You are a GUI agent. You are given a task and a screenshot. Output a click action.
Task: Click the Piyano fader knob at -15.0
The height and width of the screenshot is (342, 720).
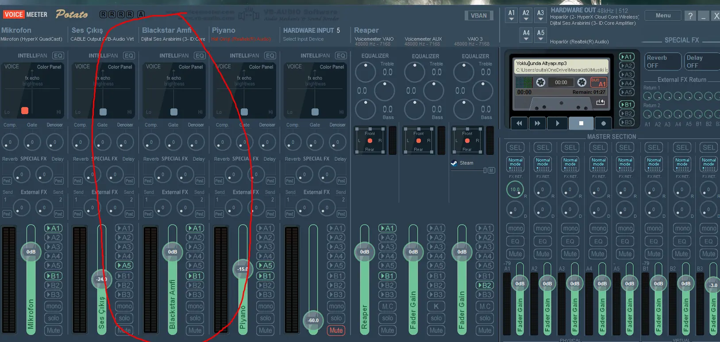[243, 269]
